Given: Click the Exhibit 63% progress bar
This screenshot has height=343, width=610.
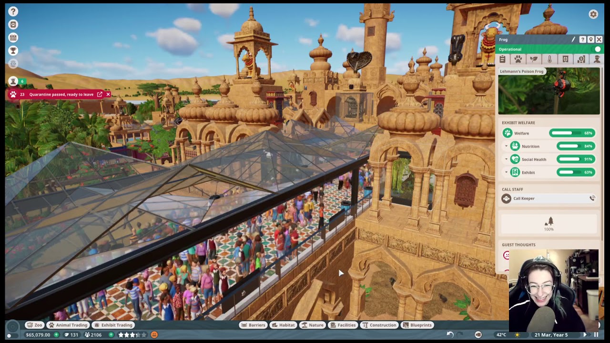Looking at the screenshot, I should [576, 172].
